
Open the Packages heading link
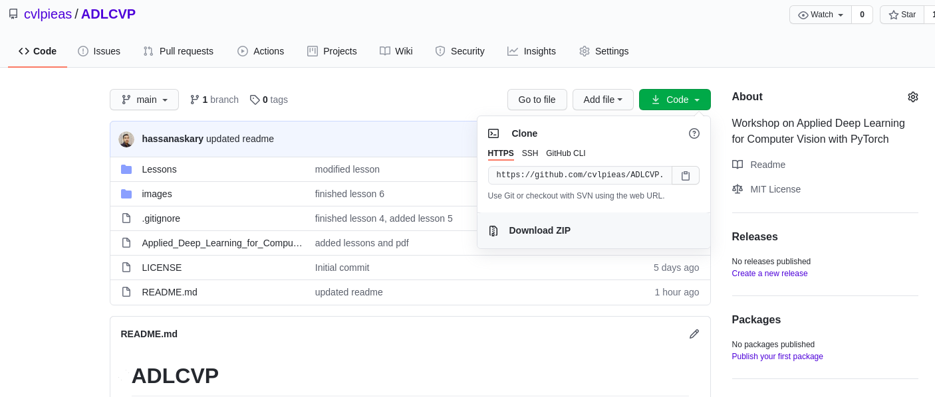[757, 320]
